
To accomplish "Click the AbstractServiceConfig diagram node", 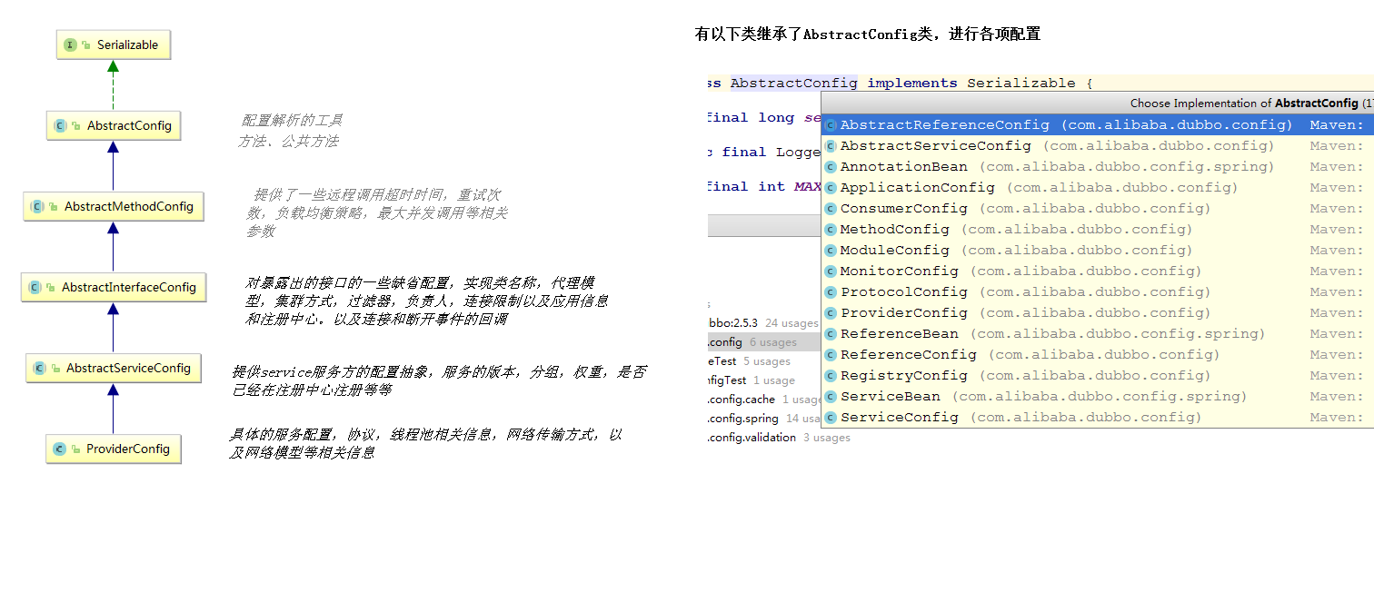I will (113, 368).
